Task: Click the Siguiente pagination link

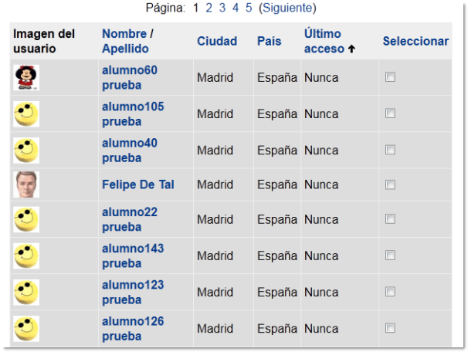Action: coord(287,8)
